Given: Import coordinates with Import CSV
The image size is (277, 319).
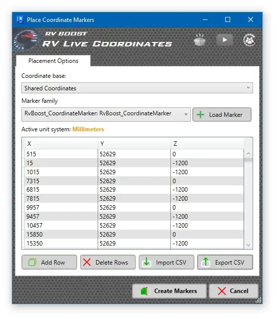Looking at the screenshot, I should point(166,262).
